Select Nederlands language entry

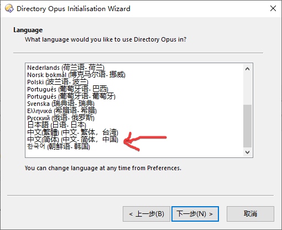(x=66, y=68)
